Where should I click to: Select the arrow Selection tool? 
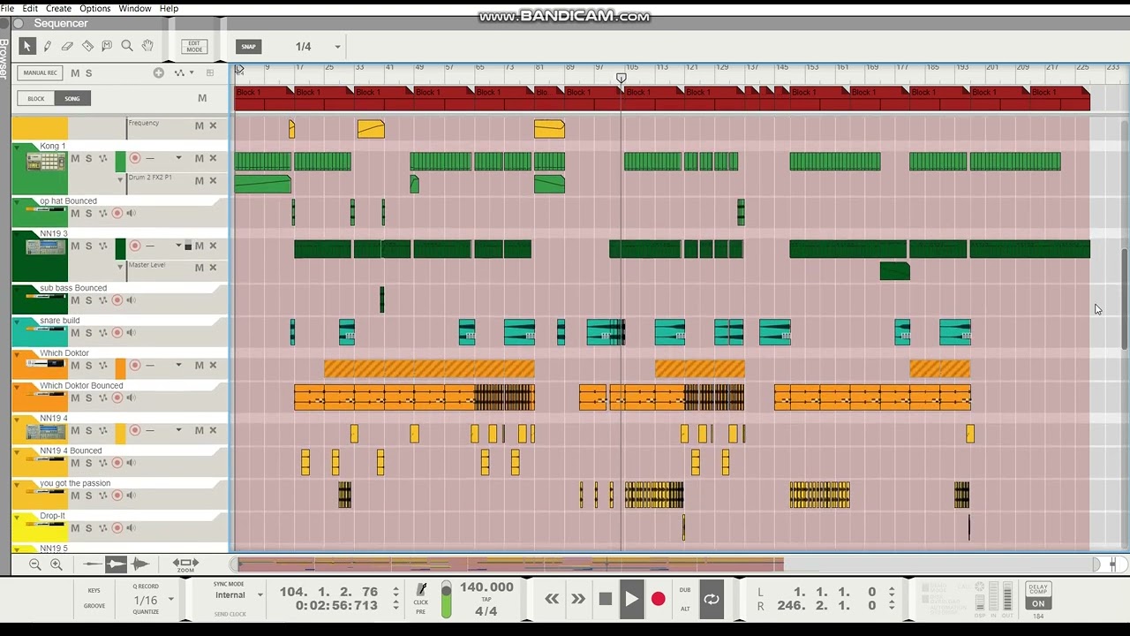point(26,46)
